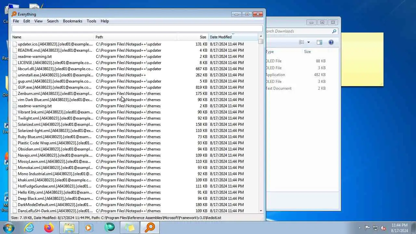
Task: Open the View menu
Action: click(x=38, y=21)
